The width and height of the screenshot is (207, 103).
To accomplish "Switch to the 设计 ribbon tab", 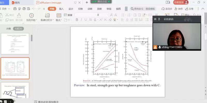I will pos(71,9).
